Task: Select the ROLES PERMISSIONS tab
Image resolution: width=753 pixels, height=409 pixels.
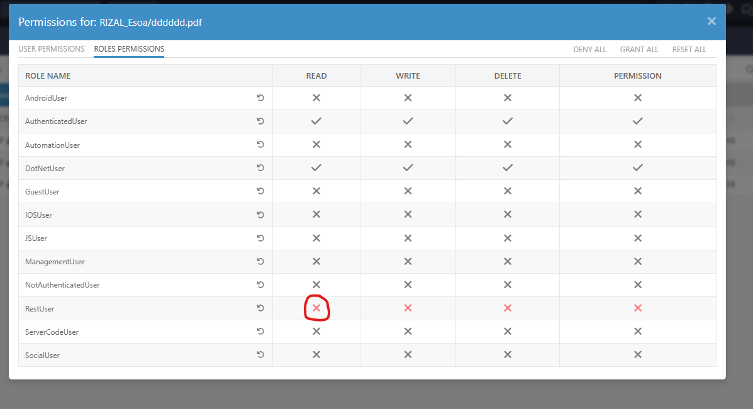Action: [x=129, y=49]
